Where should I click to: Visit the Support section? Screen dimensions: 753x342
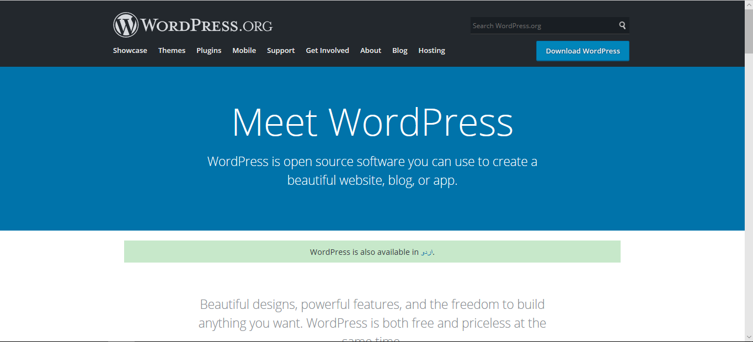[x=281, y=50]
